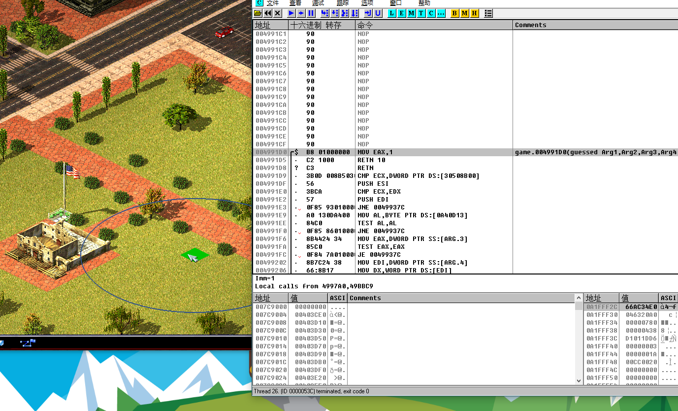Image resolution: width=678 pixels, height=411 pixels.
Task: Click the disassembly Comments column header
Action: click(596, 25)
